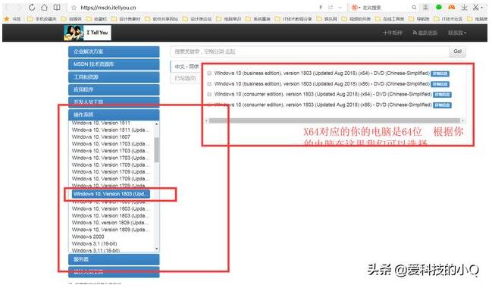Viewport: 492px width, 288px height.
Task: Check Windows 10 business edition x86 checkbox
Action: point(209,84)
